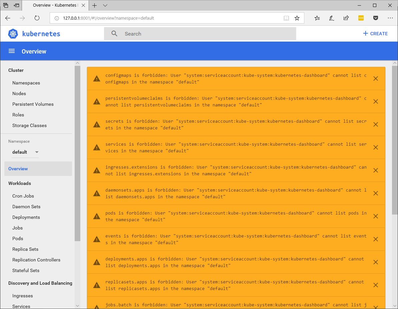Open Namespaces in sidebar

point(26,83)
